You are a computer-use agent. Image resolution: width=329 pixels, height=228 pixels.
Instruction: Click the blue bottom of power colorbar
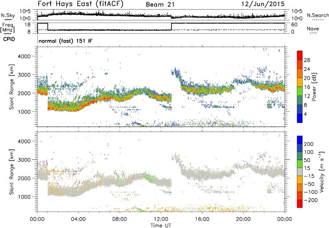[x=300, y=118]
